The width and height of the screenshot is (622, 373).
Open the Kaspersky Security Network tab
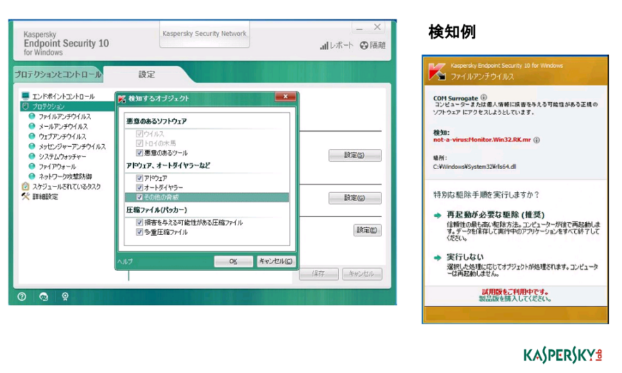coord(205,34)
